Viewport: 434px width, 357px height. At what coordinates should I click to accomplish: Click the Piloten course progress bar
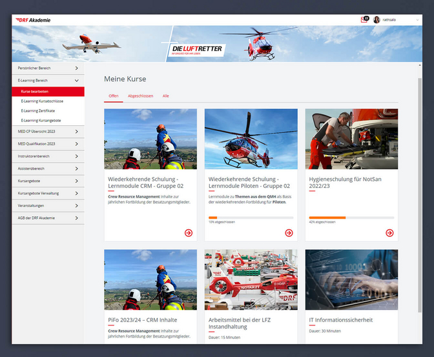pyautogui.click(x=251, y=218)
